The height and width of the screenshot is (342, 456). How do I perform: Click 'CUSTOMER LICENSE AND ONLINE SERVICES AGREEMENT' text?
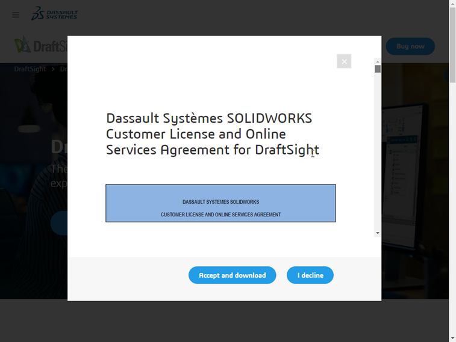point(220,215)
